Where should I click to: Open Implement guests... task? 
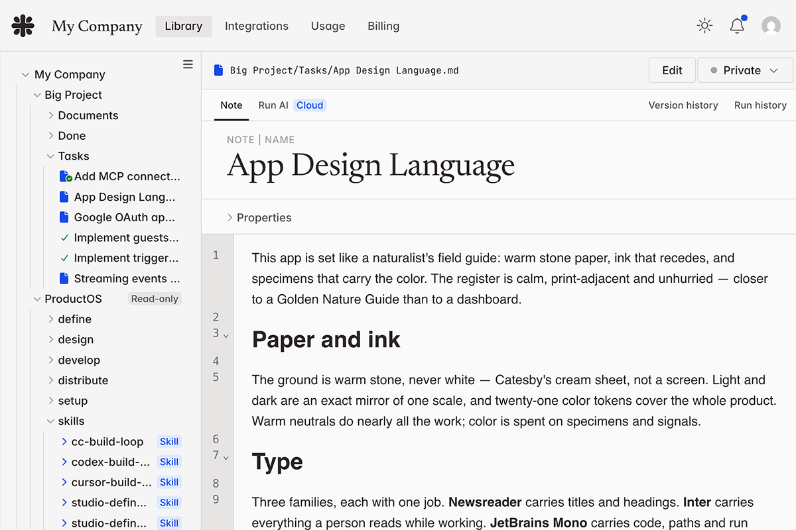[x=126, y=238]
